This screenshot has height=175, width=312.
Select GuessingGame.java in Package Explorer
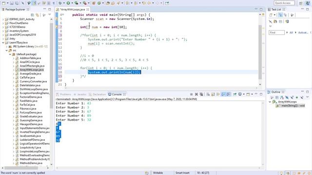[31, 121]
